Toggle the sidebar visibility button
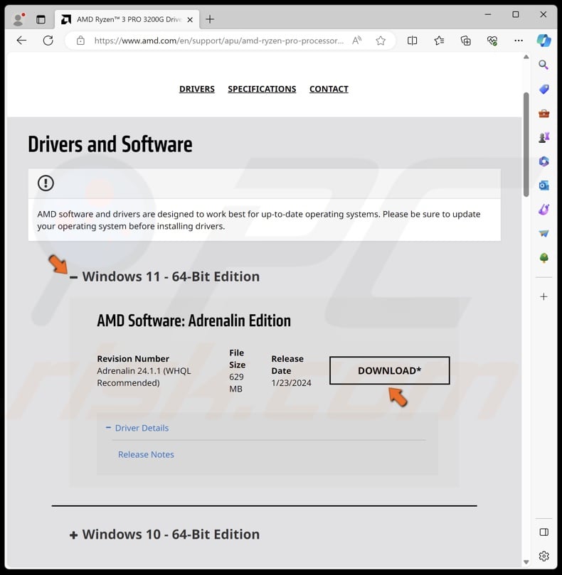The image size is (562, 575). coord(544,532)
